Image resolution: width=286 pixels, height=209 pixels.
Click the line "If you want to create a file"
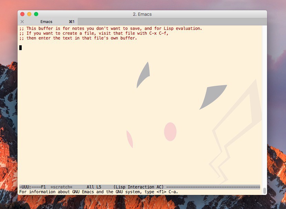tap(94, 33)
